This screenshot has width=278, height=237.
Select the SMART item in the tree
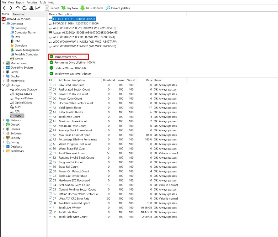[x=19, y=116]
